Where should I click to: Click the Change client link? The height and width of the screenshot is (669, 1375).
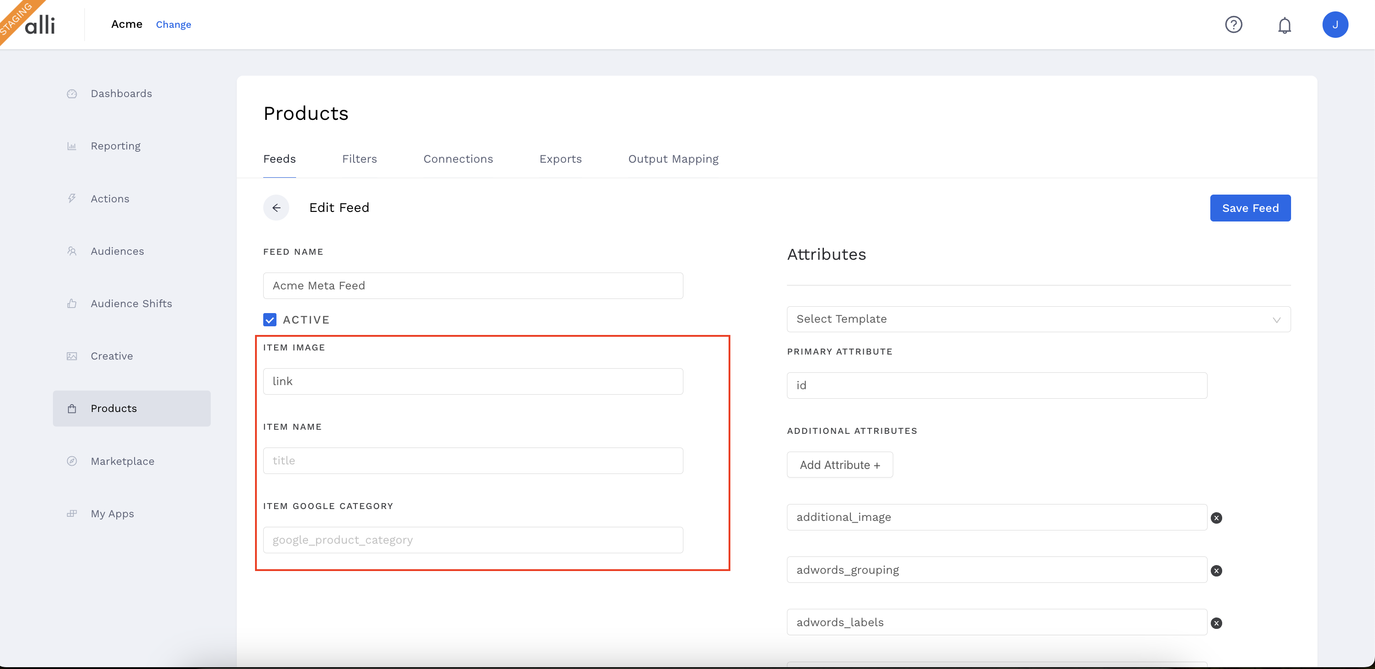click(x=173, y=25)
